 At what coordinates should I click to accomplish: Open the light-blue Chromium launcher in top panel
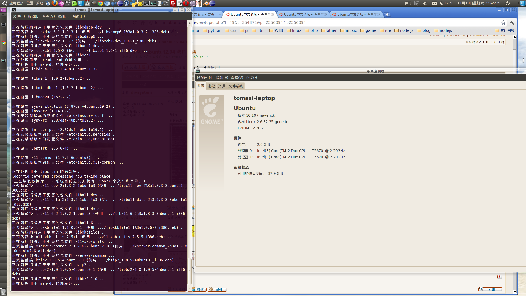[x=107, y=3]
